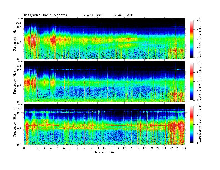Click the "Frequency (Hz)" label of dZ/dt panel
This screenshot has height=170, width=220.
(x=15, y=125)
